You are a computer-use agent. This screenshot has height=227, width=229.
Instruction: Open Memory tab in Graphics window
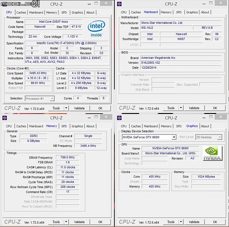click(166, 126)
